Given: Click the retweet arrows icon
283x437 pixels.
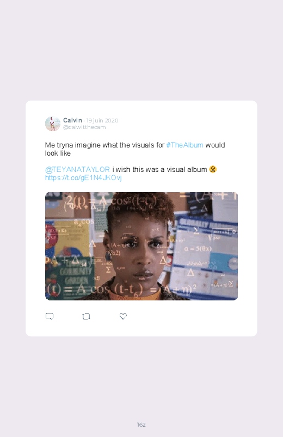Looking at the screenshot, I should coord(86,317).
